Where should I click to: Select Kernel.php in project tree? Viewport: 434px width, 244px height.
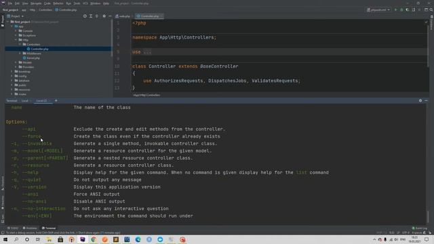[x=33, y=58]
